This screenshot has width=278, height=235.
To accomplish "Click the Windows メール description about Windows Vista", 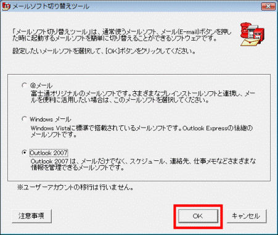I will coord(141,131).
